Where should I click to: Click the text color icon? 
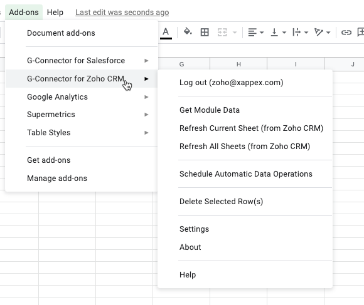[166, 33]
